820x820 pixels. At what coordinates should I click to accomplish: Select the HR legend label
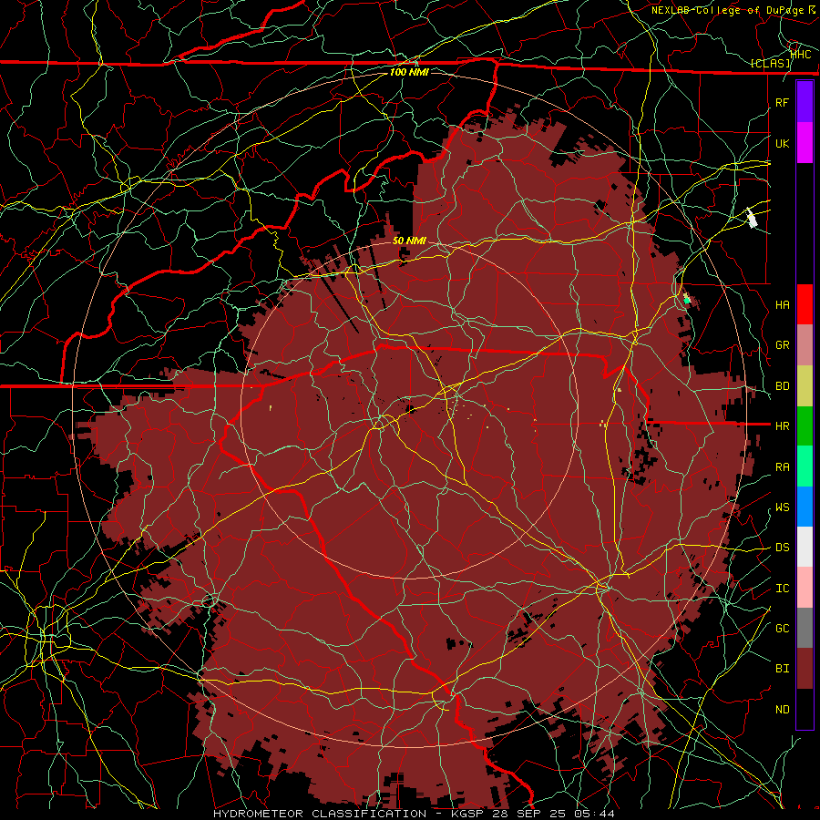pyautogui.click(x=782, y=426)
